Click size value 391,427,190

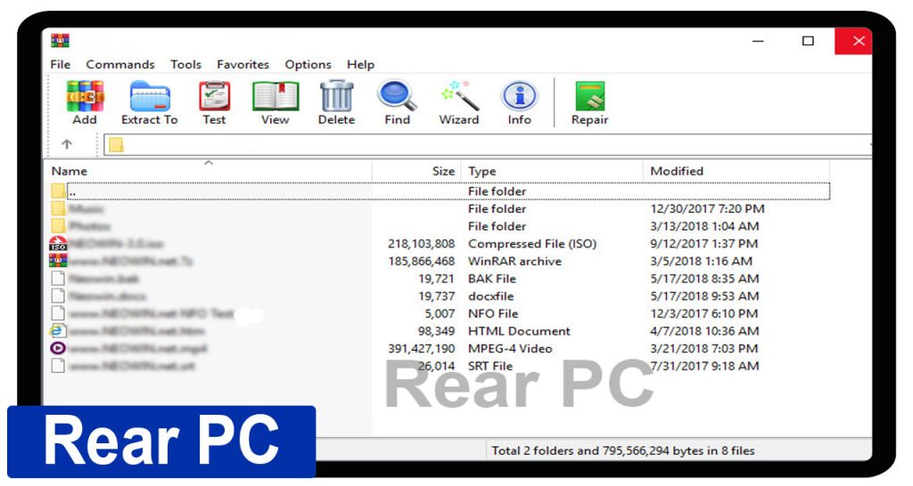pos(422,348)
